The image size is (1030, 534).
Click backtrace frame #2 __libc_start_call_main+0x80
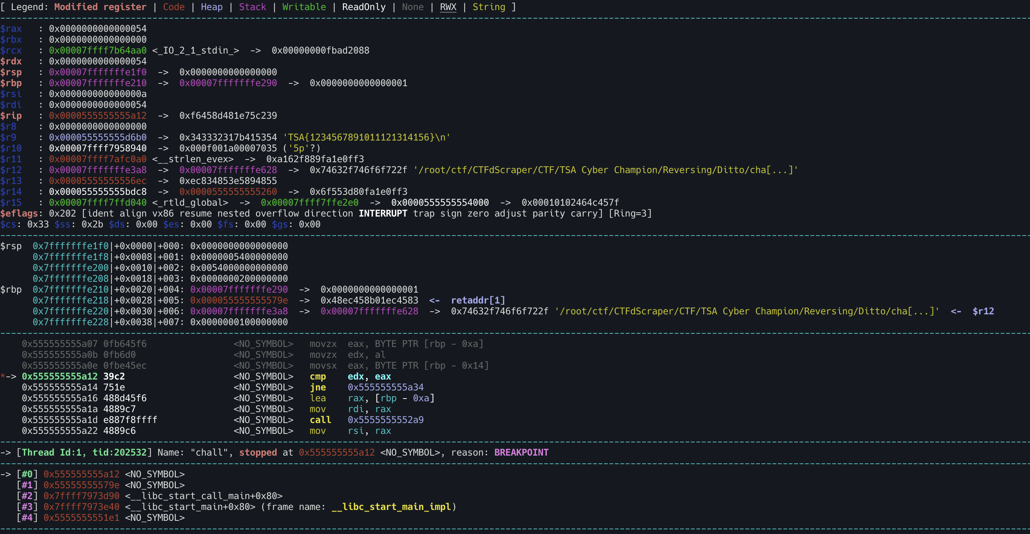(x=203, y=496)
